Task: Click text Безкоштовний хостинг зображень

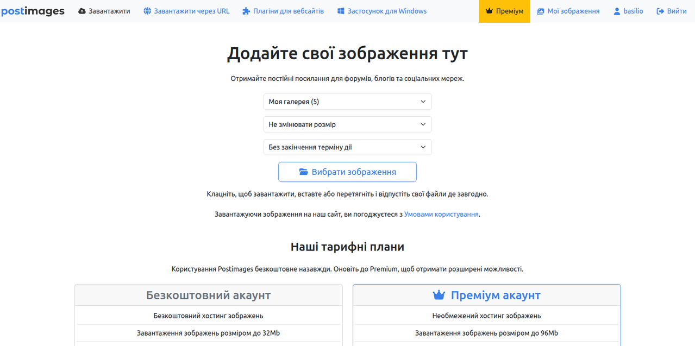Action: tap(209, 316)
